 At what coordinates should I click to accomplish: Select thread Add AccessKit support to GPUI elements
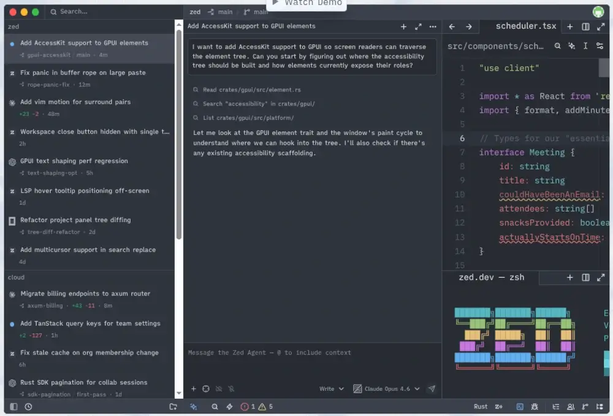tap(89, 48)
